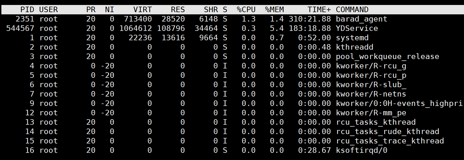Click the RES column header
The height and width of the screenshot is (160, 464).
tap(178, 10)
